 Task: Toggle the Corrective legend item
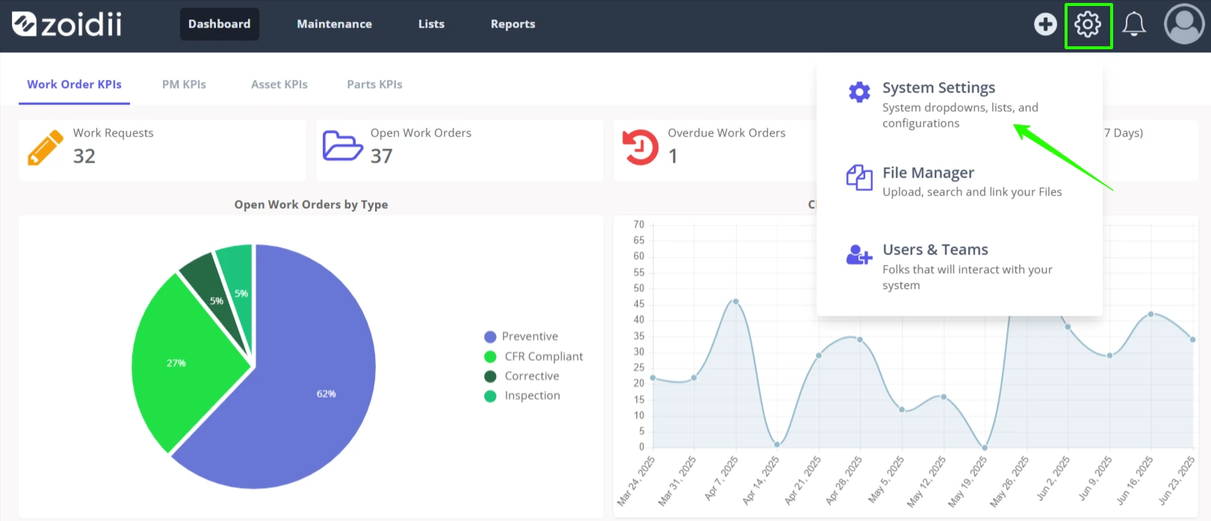coord(521,376)
